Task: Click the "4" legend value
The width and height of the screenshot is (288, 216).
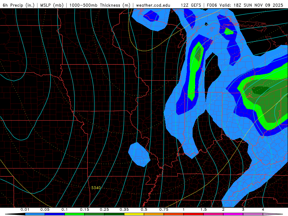Action: (263, 210)
